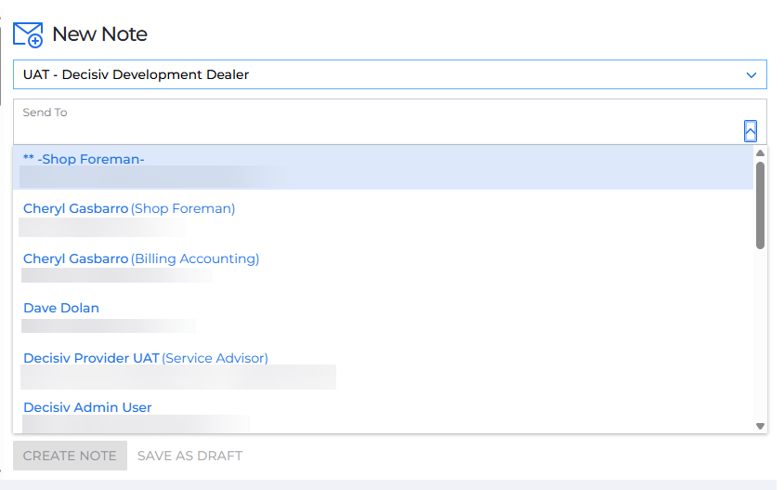Pick Decisiv Provider UAT (Service Advisor)

pos(383,367)
